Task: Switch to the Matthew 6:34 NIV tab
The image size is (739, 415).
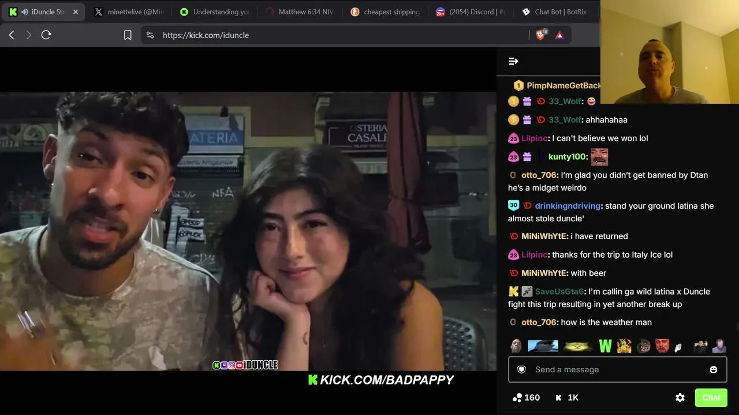Action: point(300,12)
